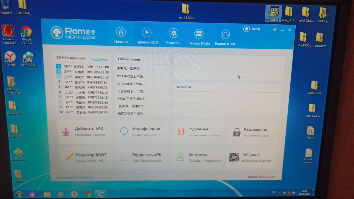The width and height of the screenshot is (354, 199).
Task: Open the Контакты tile
Action: click(x=198, y=158)
